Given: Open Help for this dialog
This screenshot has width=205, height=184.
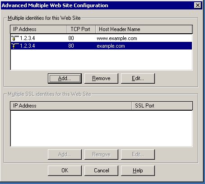Looking at the screenshot, I should [x=138, y=171].
